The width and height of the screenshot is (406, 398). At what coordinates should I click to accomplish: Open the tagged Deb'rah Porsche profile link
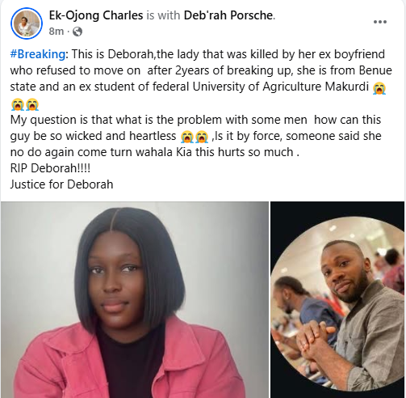coord(228,15)
